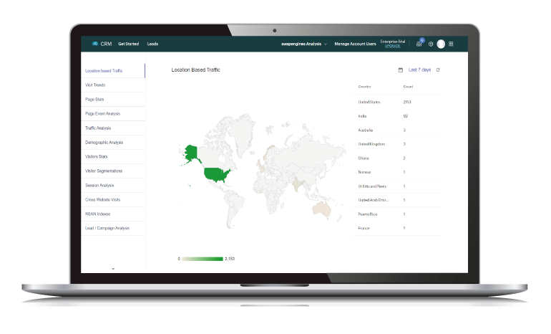551x334 pixels.
Task: Select Visit Trends in sidebar
Action: tap(113, 85)
